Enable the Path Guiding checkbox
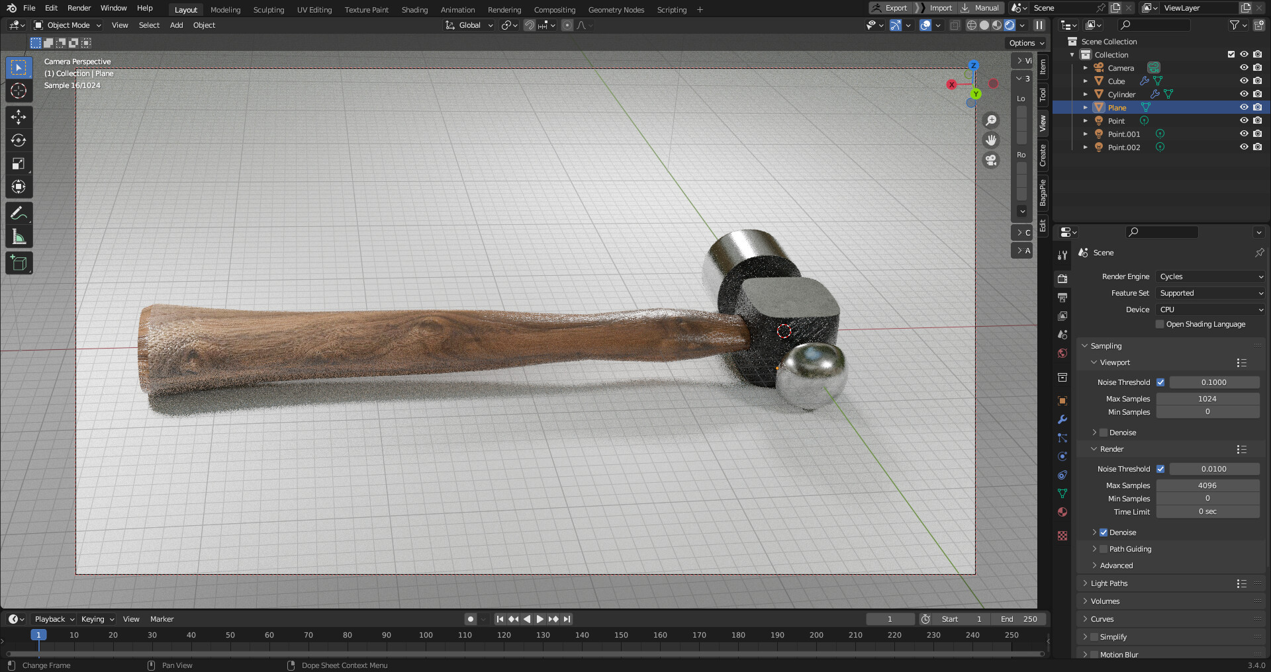This screenshot has width=1271, height=672. [x=1104, y=549]
